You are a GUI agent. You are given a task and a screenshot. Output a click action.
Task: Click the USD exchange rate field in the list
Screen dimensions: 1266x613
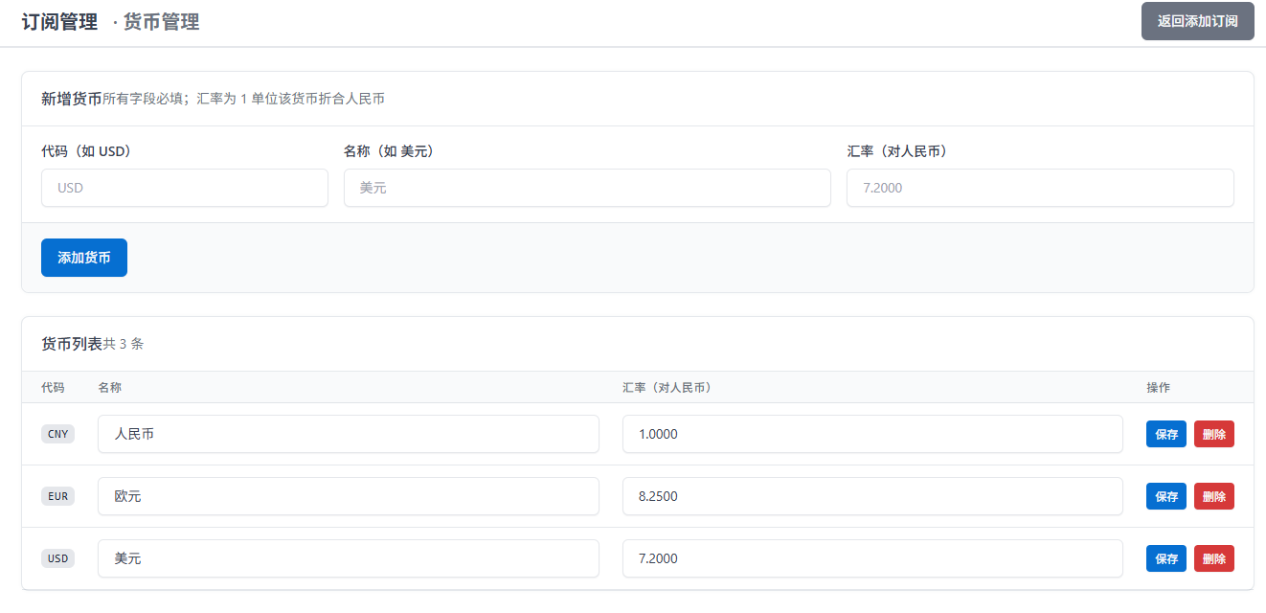pos(871,558)
